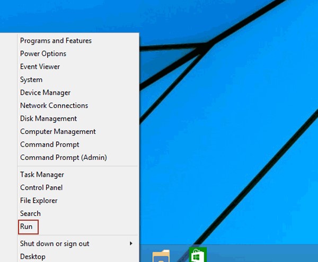Open Command Prompt (Admin)
The image size is (318, 262).
point(63,157)
